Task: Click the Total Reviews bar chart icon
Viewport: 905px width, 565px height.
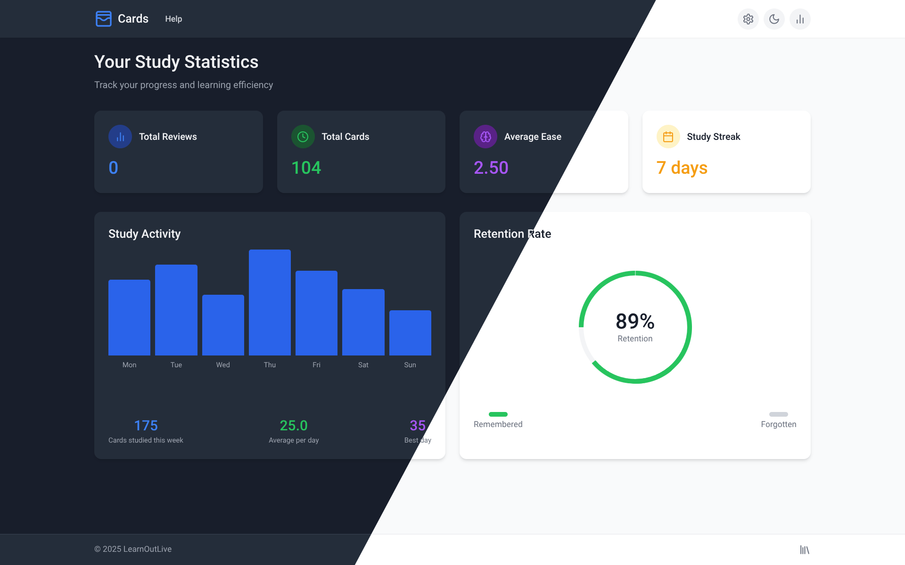Action: pyautogui.click(x=120, y=137)
